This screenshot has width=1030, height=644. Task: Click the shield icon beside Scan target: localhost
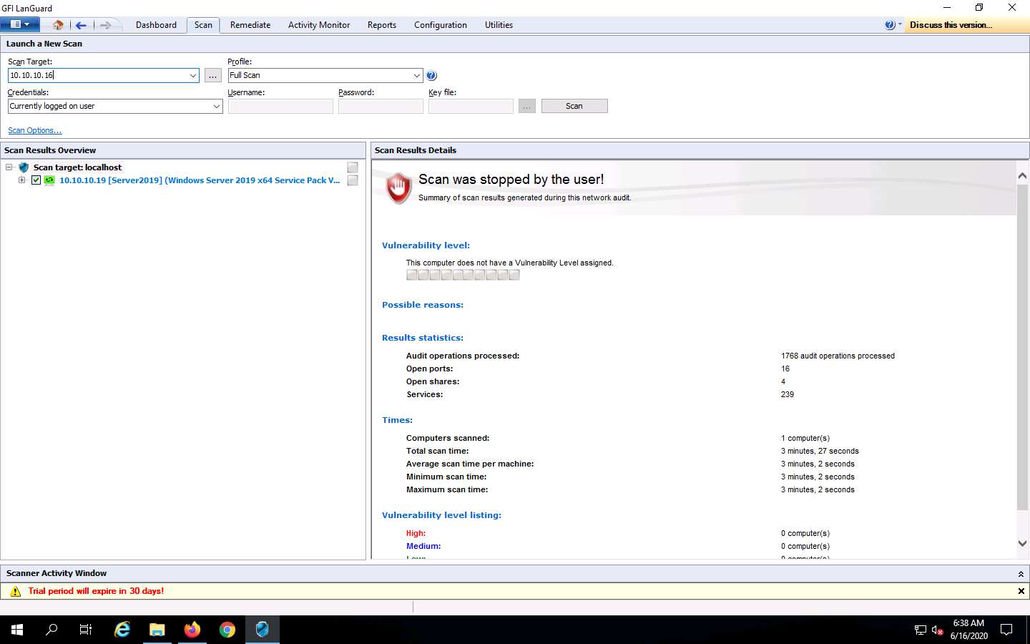(24, 167)
